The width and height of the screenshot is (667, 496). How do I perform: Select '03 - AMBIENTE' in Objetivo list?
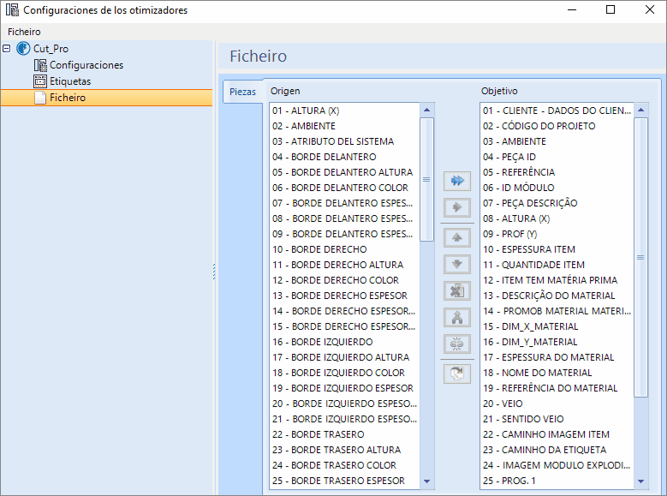pyautogui.click(x=557, y=141)
